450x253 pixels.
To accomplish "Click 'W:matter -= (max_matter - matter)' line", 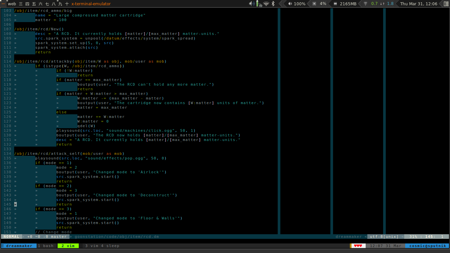I will [x=121, y=98].
